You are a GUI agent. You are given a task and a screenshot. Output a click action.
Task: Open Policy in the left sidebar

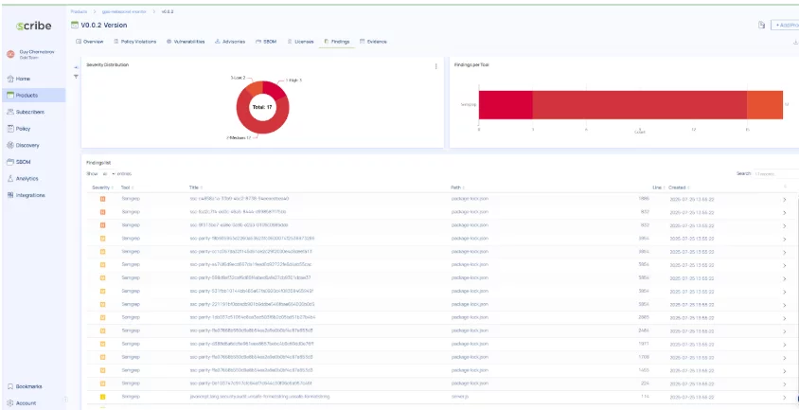pos(19,129)
